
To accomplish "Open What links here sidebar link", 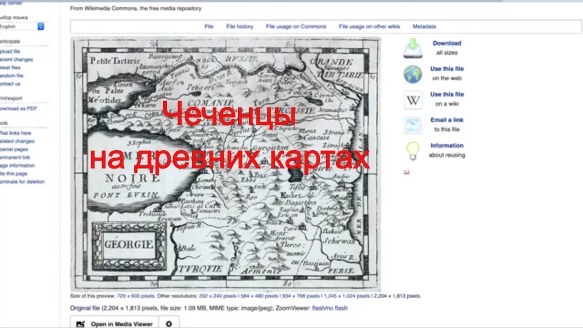I will [15, 133].
